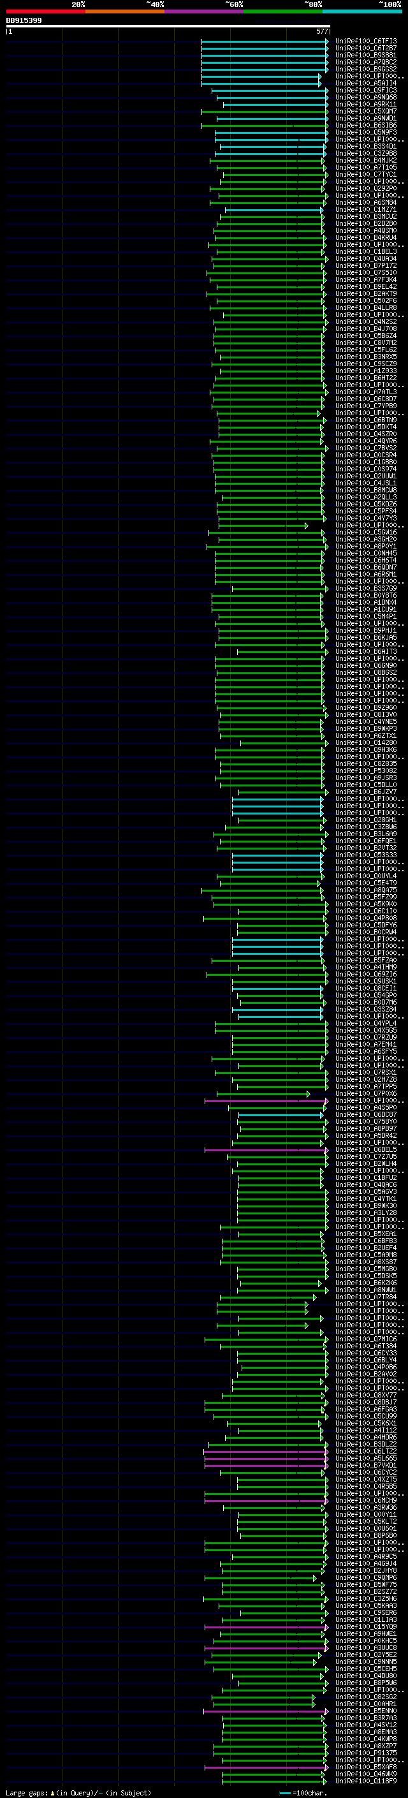Image resolution: width=408 pixels, height=1798 pixels.
Task: Select the UniRef100_Q82SG2 label
Action: tap(366, 1697)
